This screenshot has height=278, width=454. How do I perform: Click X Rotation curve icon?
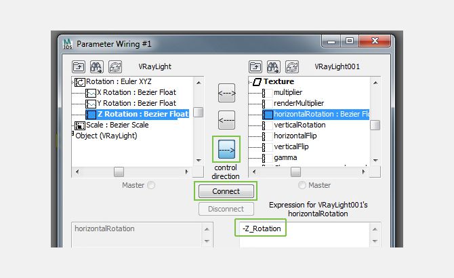(91, 93)
